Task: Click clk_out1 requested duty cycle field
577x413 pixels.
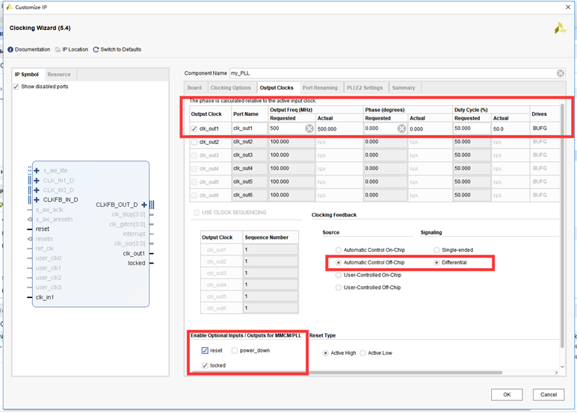Action: [x=472, y=128]
